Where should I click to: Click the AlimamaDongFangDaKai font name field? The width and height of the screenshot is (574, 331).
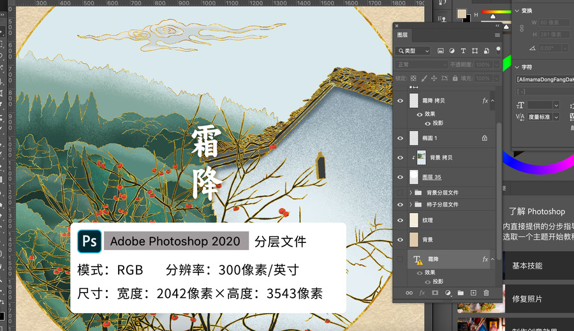(x=545, y=80)
